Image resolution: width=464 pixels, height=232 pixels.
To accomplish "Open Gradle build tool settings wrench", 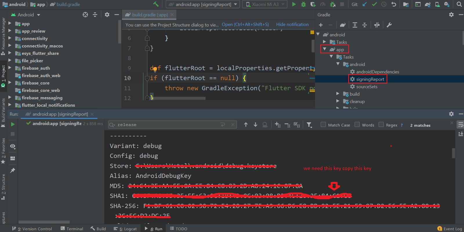I will (389, 25).
